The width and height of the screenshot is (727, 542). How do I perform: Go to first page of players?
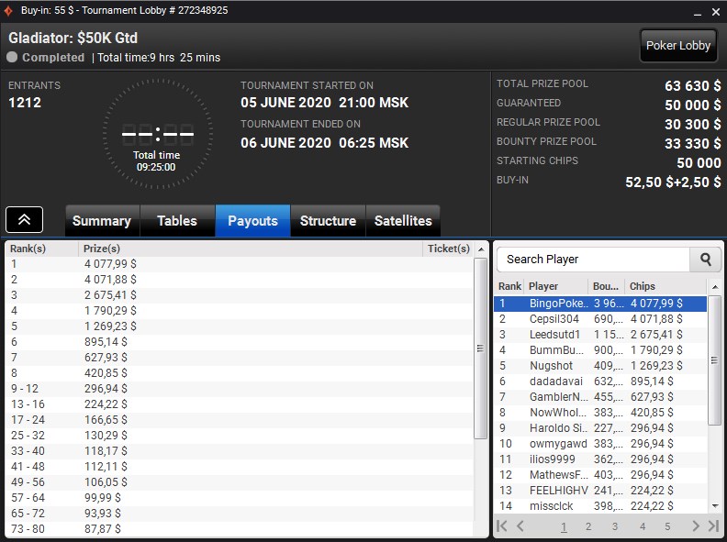(502, 526)
